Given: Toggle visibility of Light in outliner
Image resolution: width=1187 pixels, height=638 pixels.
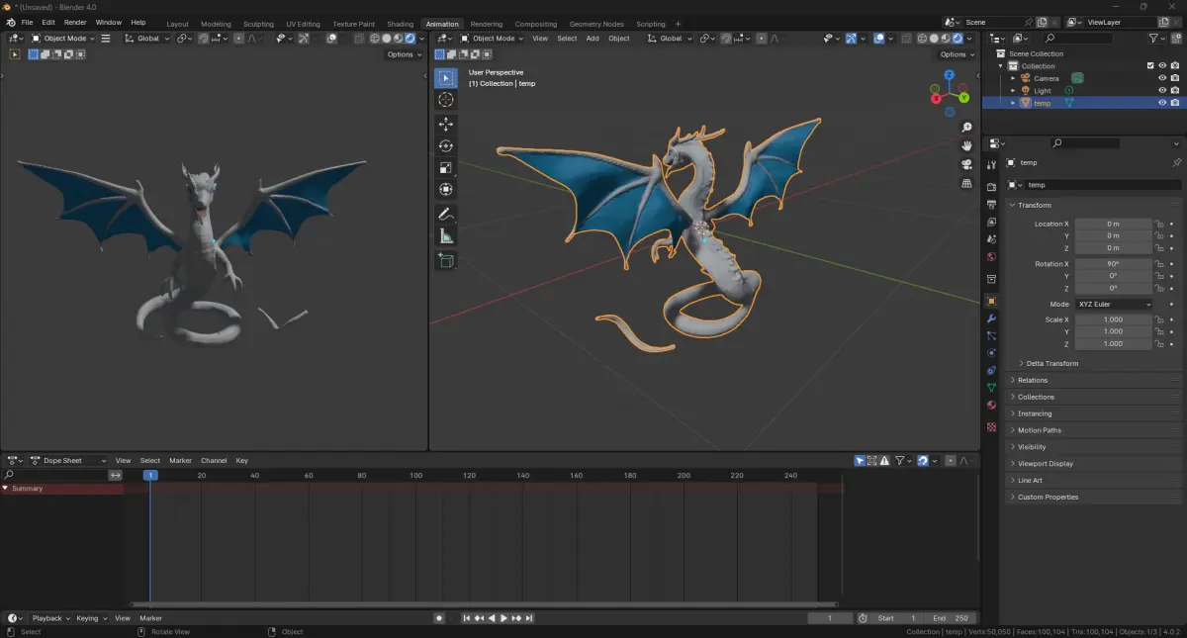Looking at the screenshot, I should tap(1162, 90).
